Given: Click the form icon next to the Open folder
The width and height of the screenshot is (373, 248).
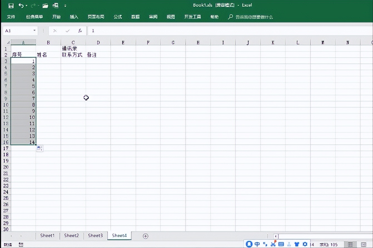Looking at the screenshot, I should tap(56, 6).
